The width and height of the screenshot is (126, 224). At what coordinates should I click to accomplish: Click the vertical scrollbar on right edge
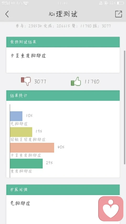[x=125, y=107]
